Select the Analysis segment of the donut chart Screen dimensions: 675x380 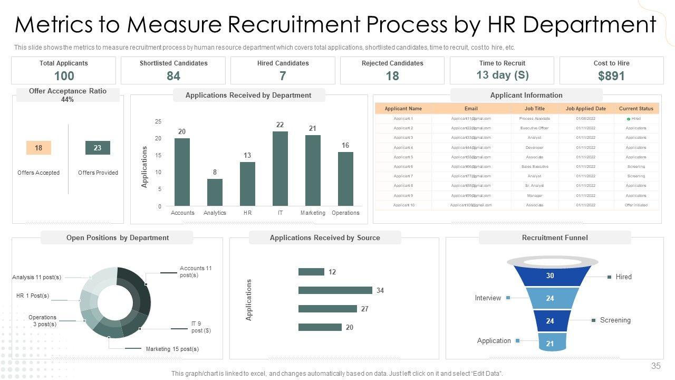(x=99, y=281)
